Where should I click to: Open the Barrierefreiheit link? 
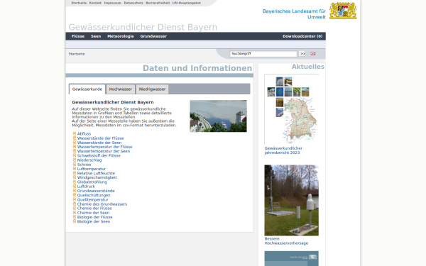click(158, 3)
